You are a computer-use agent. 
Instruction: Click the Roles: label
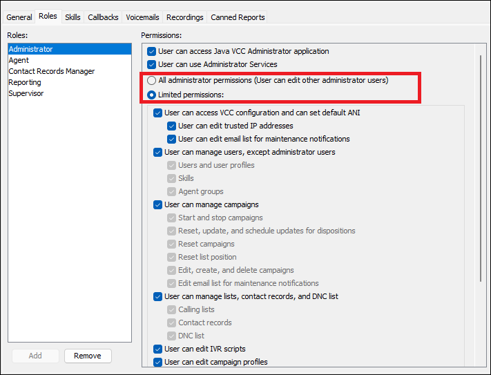17,35
